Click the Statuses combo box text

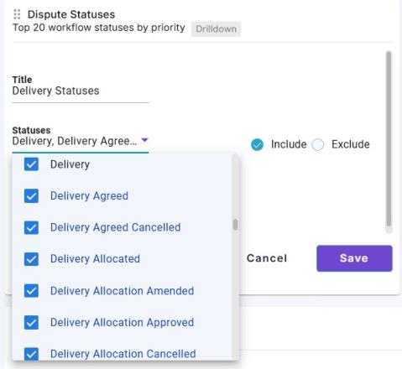(75, 141)
